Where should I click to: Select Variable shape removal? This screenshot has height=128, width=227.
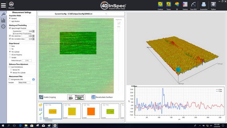[x=10, y=57]
